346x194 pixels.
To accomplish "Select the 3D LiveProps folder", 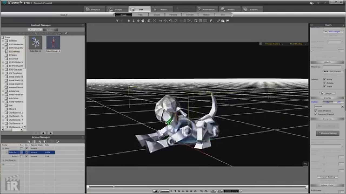I will (x=14, y=51).
